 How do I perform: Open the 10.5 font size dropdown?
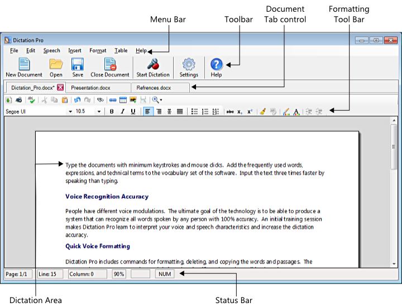pos(99,112)
